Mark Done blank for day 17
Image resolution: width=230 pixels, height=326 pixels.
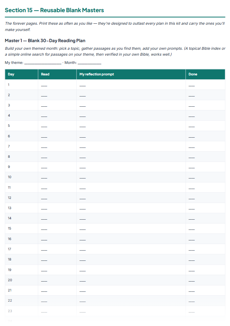click(x=192, y=250)
